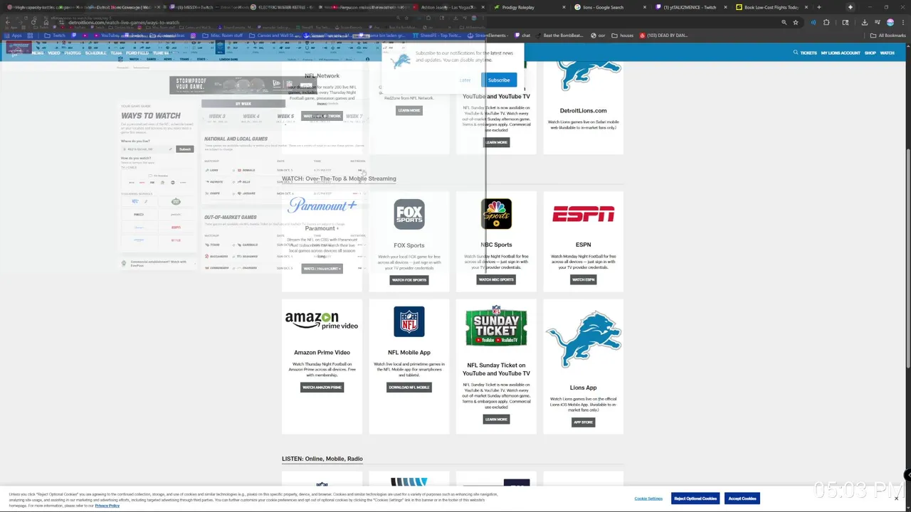Click the Watch ESPN button
Viewport: 911px width, 512px height.
583,280
